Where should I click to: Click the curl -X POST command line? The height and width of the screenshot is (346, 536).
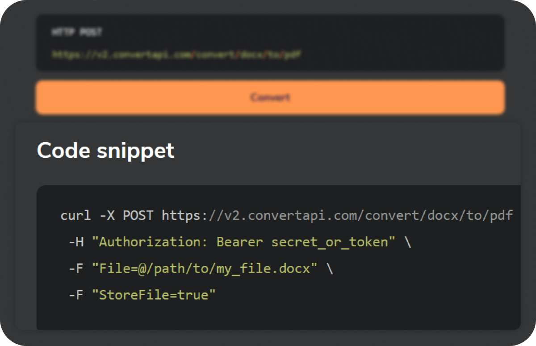(286, 215)
